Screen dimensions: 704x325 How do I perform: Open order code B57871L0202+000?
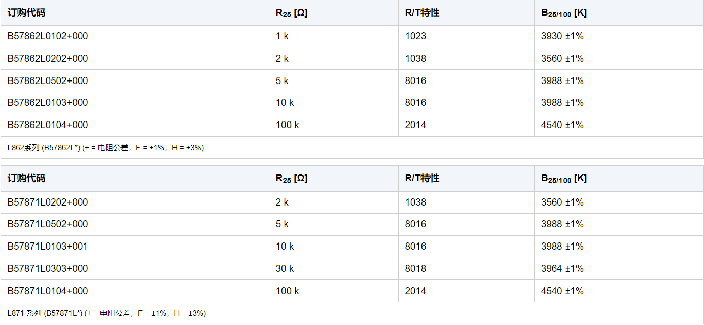[x=48, y=202]
